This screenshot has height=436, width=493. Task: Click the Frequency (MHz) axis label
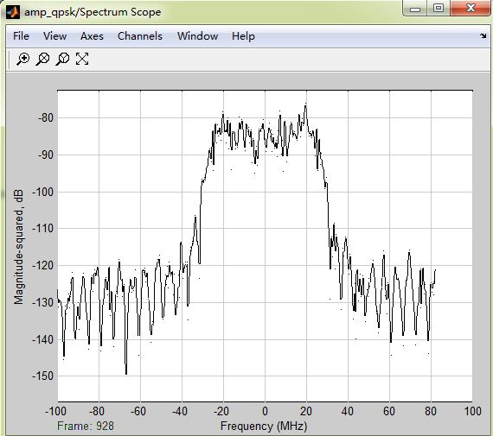264,427
